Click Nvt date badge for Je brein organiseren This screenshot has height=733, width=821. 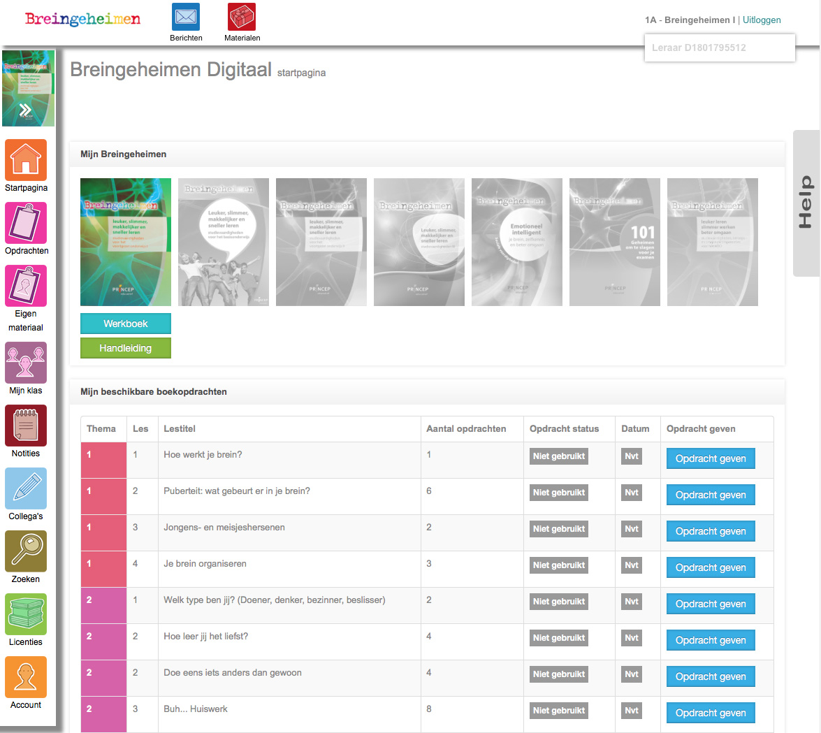[632, 565]
